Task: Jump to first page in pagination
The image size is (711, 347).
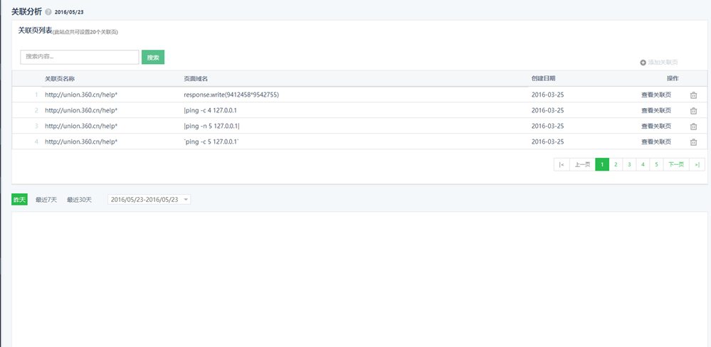Action: pos(562,164)
